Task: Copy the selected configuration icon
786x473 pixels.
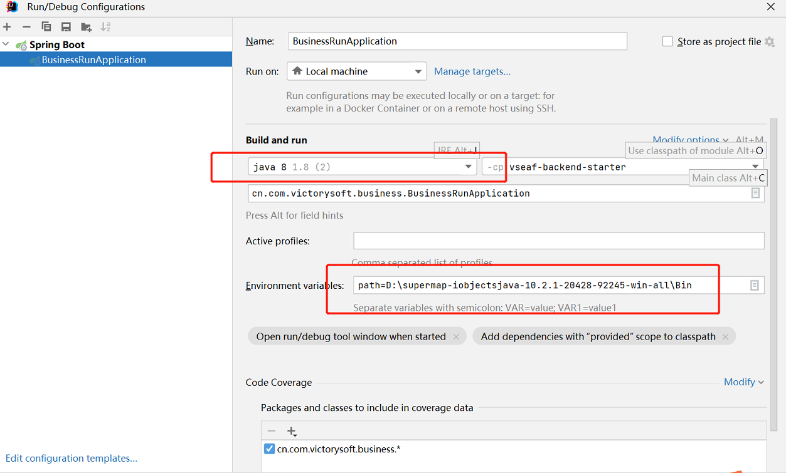Action: pos(46,27)
